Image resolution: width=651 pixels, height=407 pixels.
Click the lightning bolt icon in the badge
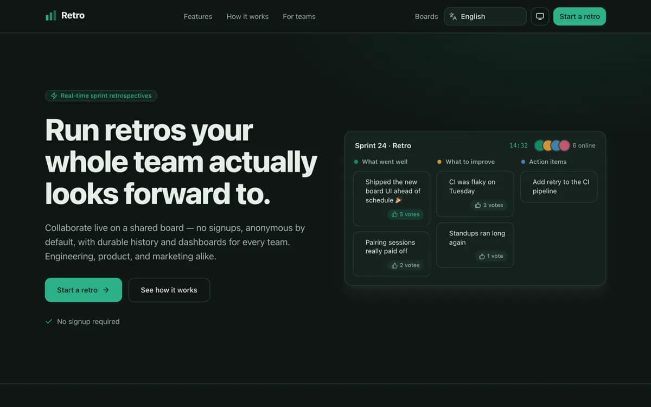54,96
